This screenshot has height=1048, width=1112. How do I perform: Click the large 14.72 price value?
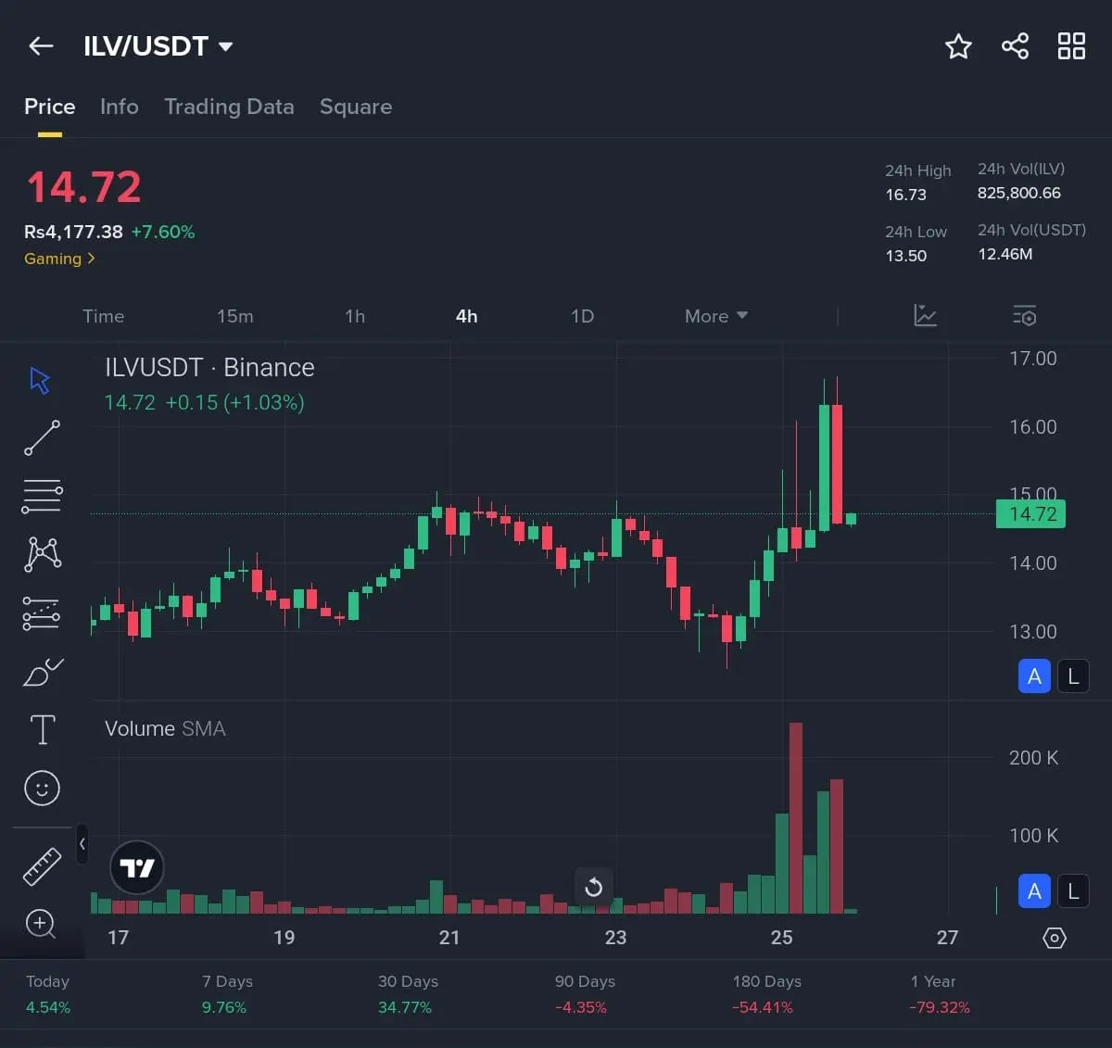pyautogui.click(x=84, y=187)
